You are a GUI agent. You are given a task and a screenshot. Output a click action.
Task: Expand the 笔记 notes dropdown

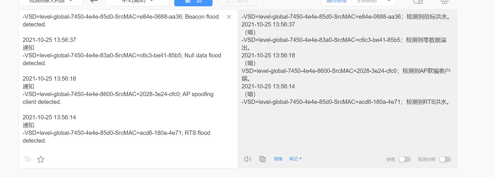click(295, 159)
